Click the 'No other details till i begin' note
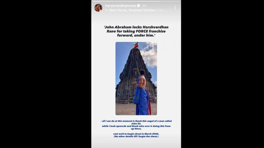 pos(136,136)
